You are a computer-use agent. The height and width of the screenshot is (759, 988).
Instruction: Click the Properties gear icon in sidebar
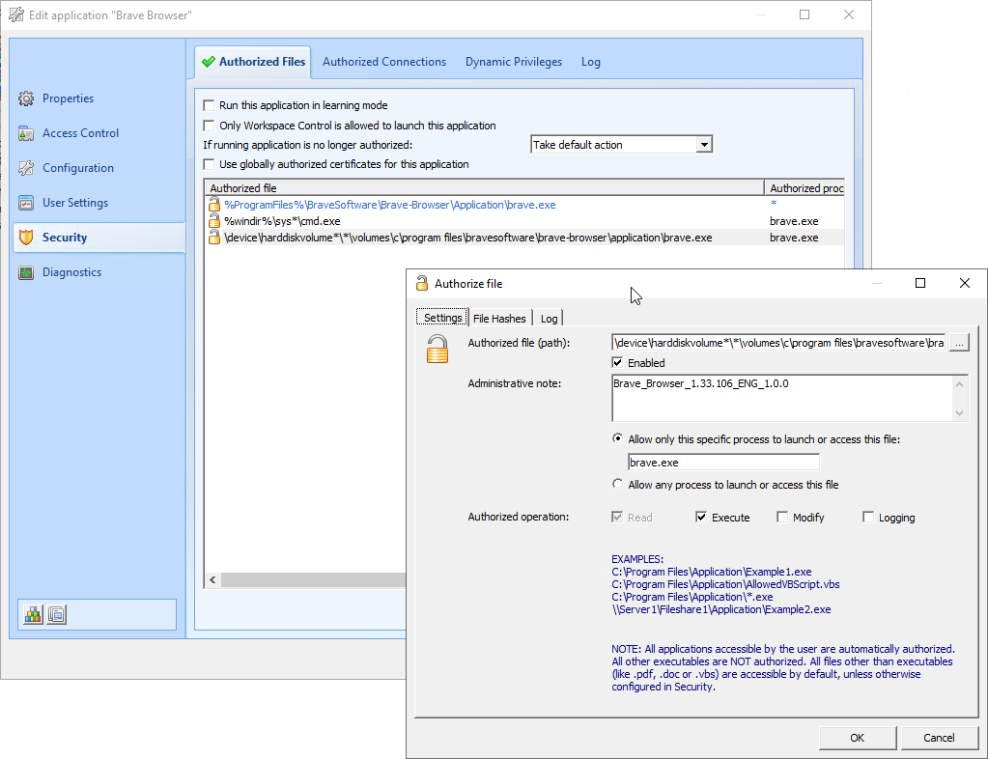26,98
